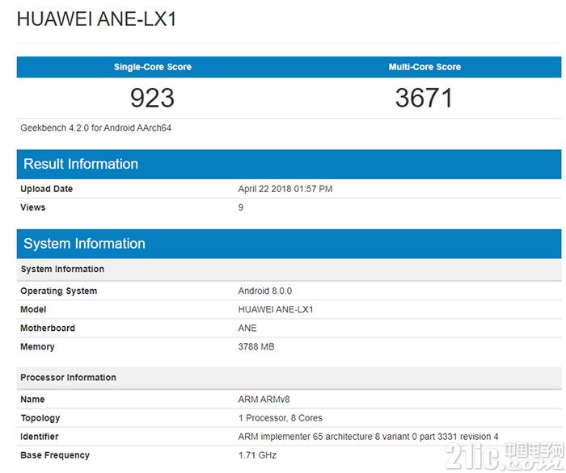Image resolution: width=566 pixels, height=473 pixels.
Task: Click the Motherboard value ANE
Action: click(x=247, y=329)
